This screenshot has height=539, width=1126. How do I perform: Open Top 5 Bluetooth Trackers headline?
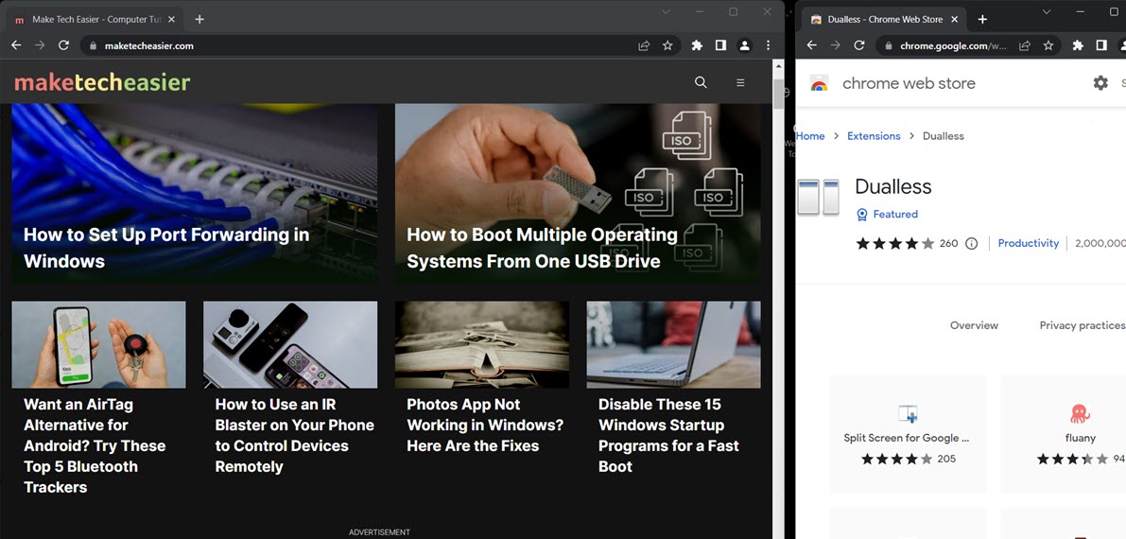[95, 445]
